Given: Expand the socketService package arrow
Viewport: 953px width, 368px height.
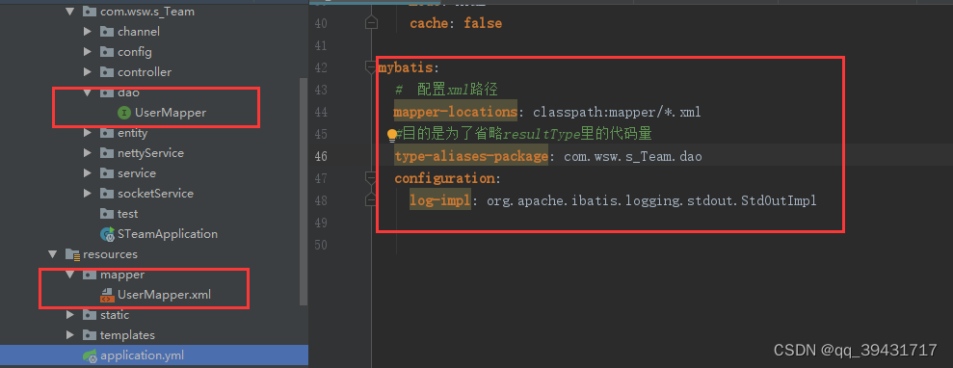Looking at the screenshot, I should coord(88,193).
